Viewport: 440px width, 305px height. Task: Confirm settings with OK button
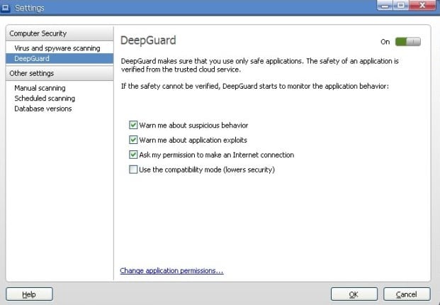click(x=353, y=294)
